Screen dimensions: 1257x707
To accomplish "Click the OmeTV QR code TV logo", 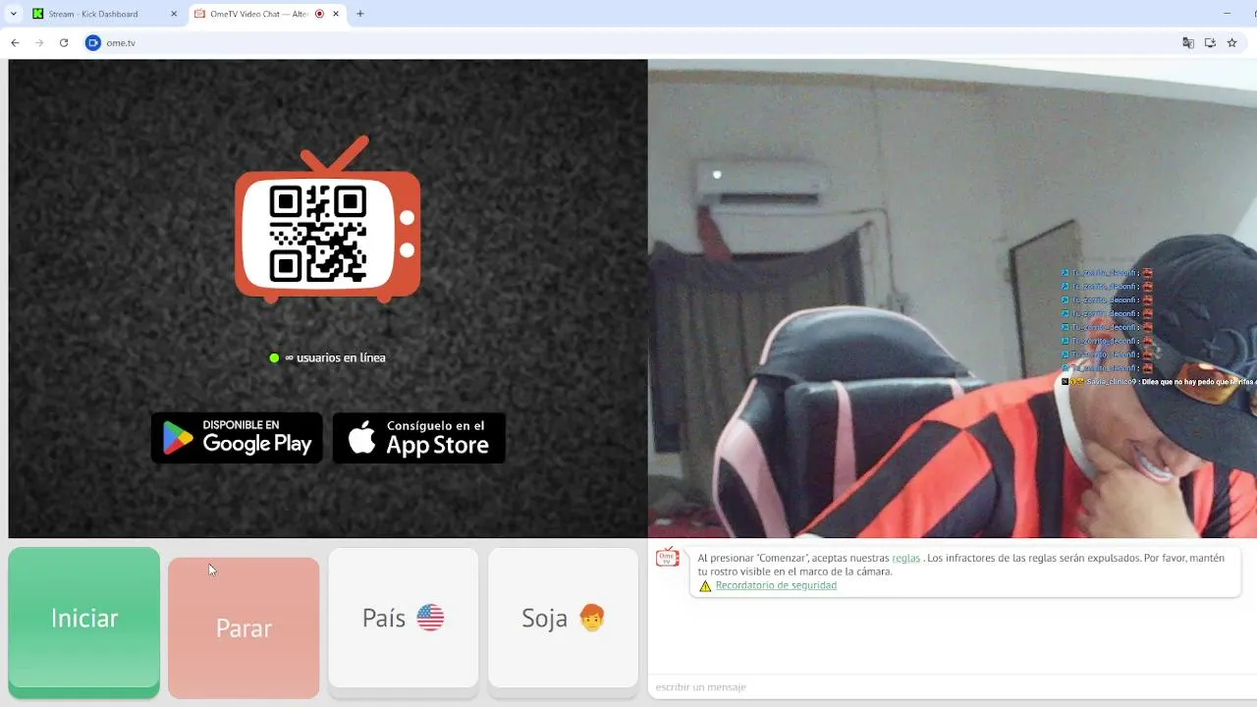I will (328, 220).
